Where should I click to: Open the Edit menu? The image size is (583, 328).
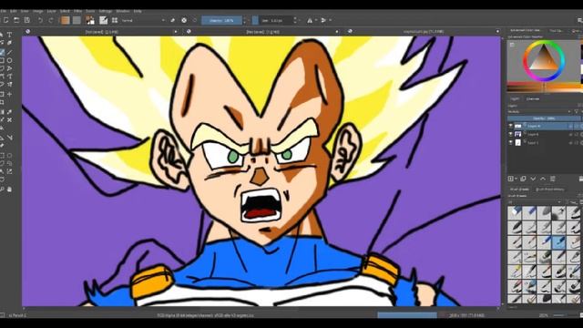(x=14, y=11)
